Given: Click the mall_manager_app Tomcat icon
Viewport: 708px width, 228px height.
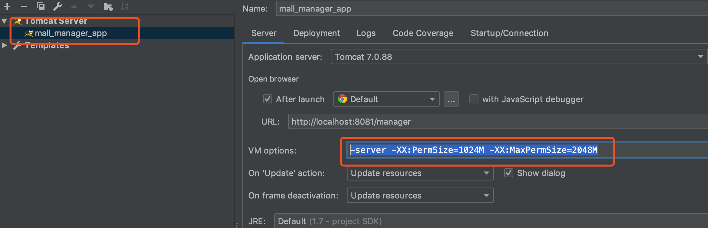Looking at the screenshot, I should tap(29, 33).
